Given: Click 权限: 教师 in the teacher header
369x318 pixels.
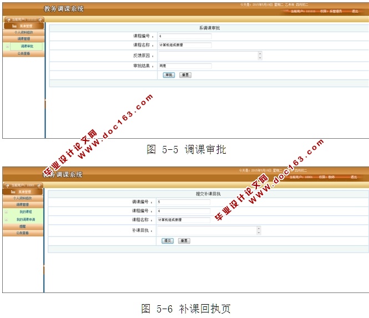Looking at the screenshot, I should coord(327,177).
